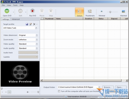The image size is (129, 99).
Task: Click the right arrow of horizontal scrollbar
Action: [127, 80]
